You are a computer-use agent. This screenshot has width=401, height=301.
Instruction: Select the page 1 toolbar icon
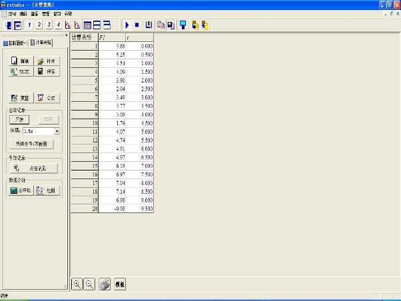(30, 25)
